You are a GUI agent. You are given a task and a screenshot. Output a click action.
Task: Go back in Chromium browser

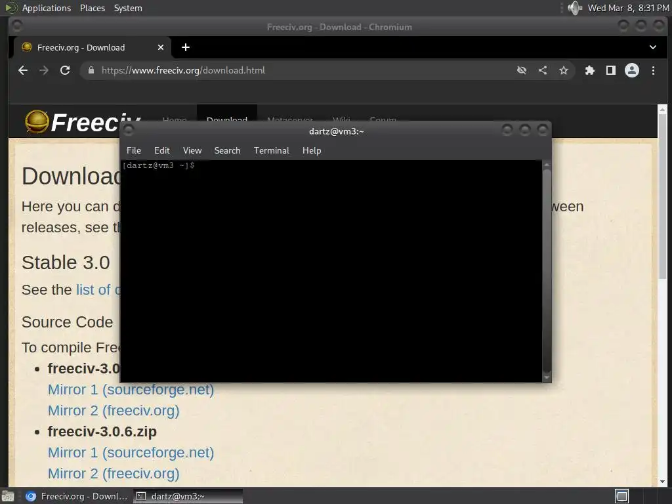coord(23,70)
